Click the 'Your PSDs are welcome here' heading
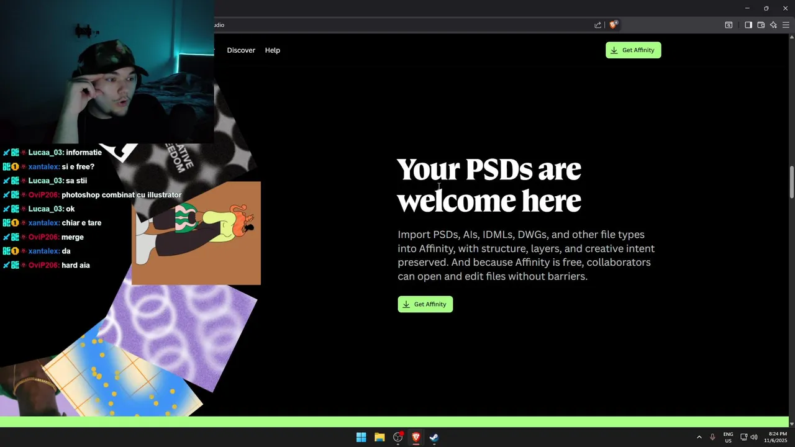Image resolution: width=795 pixels, height=447 pixels. [x=489, y=185]
